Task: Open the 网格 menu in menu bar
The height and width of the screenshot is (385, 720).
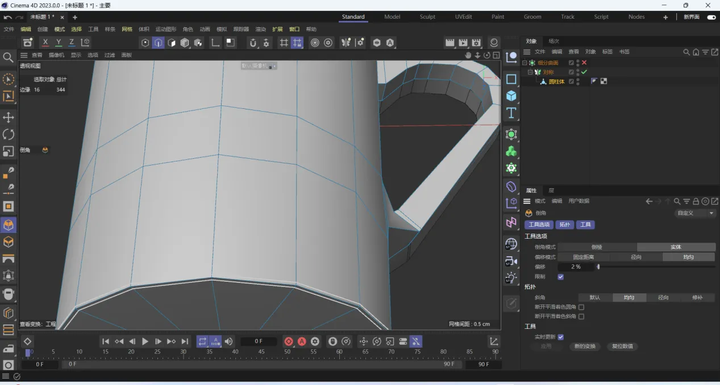Action: [x=127, y=29]
